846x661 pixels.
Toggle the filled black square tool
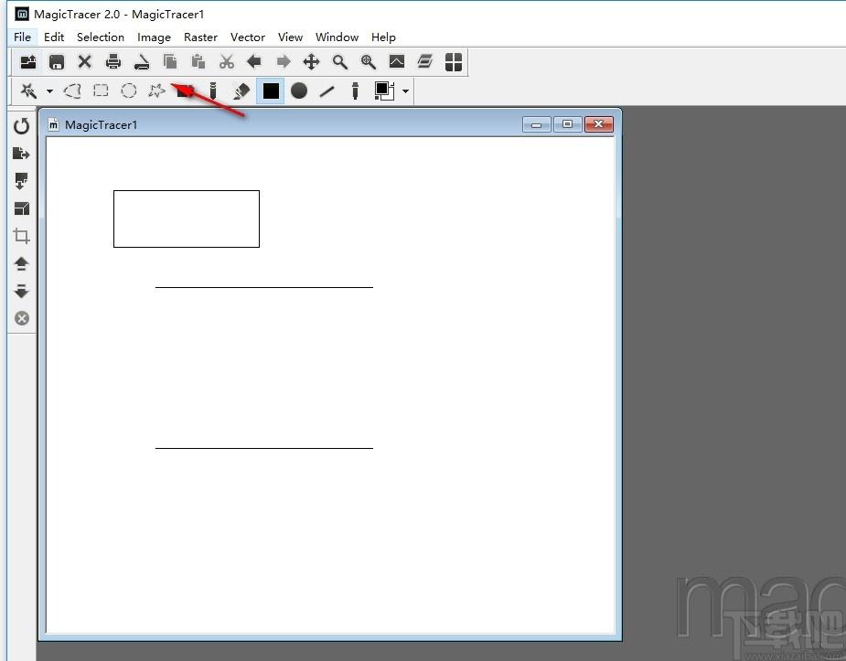[271, 91]
